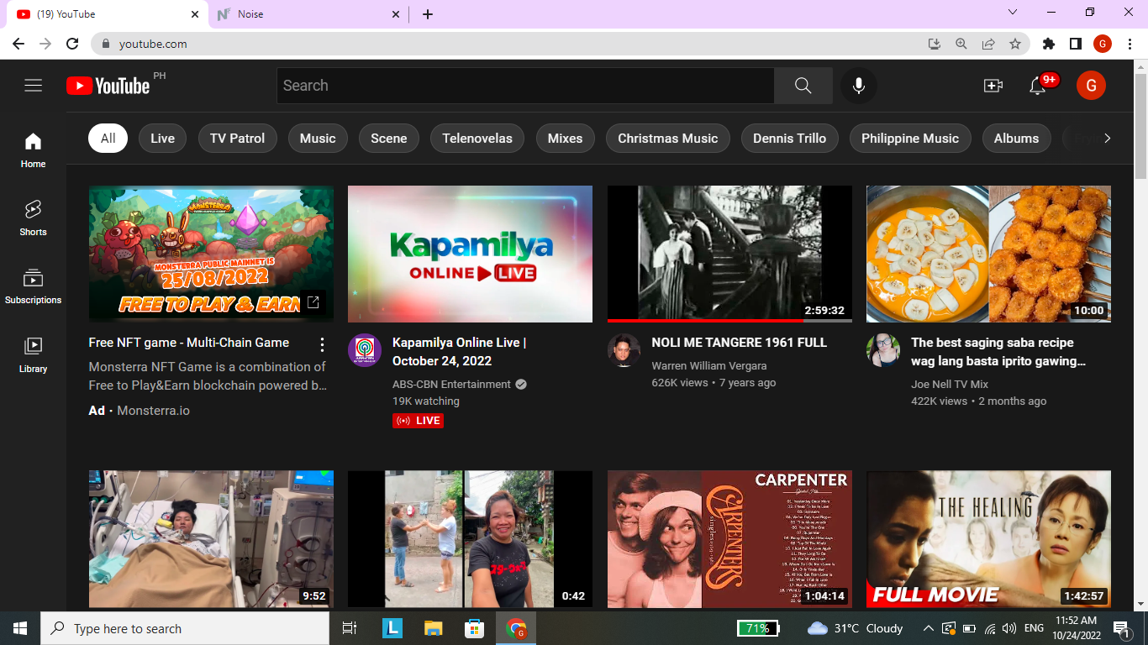Reload the page with the refresh icon
This screenshot has width=1148, height=645.
pos(72,44)
